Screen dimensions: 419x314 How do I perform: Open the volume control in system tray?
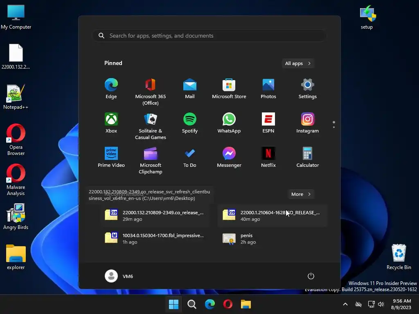(381, 304)
